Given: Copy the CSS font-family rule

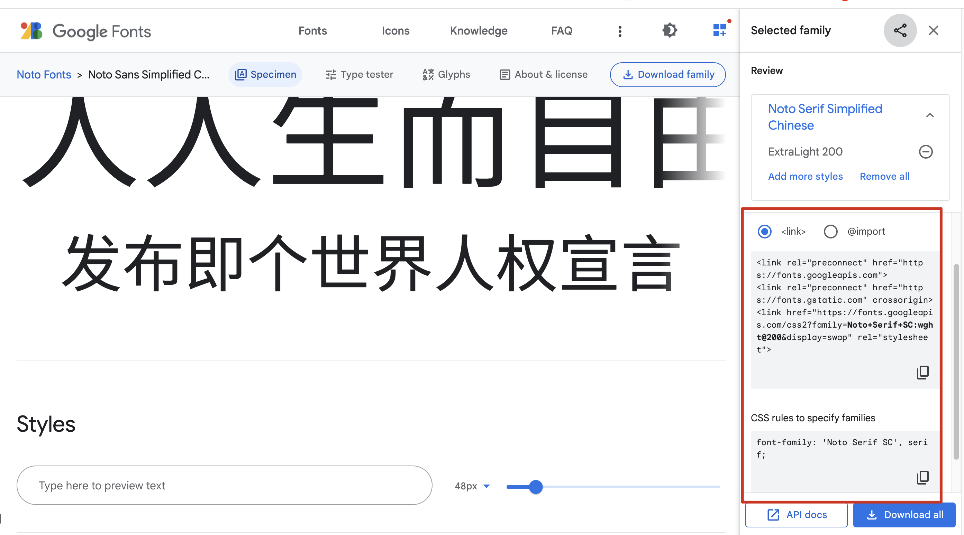Looking at the screenshot, I should [x=923, y=477].
